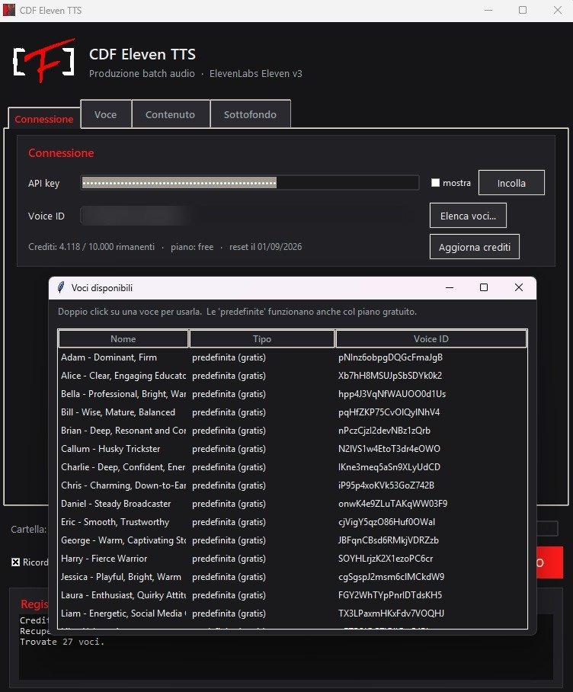The image size is (573, 692).
Task: Click the 'Trovate 27 voci.' log line
Action: pyautogui.click(x=62, y=642)
